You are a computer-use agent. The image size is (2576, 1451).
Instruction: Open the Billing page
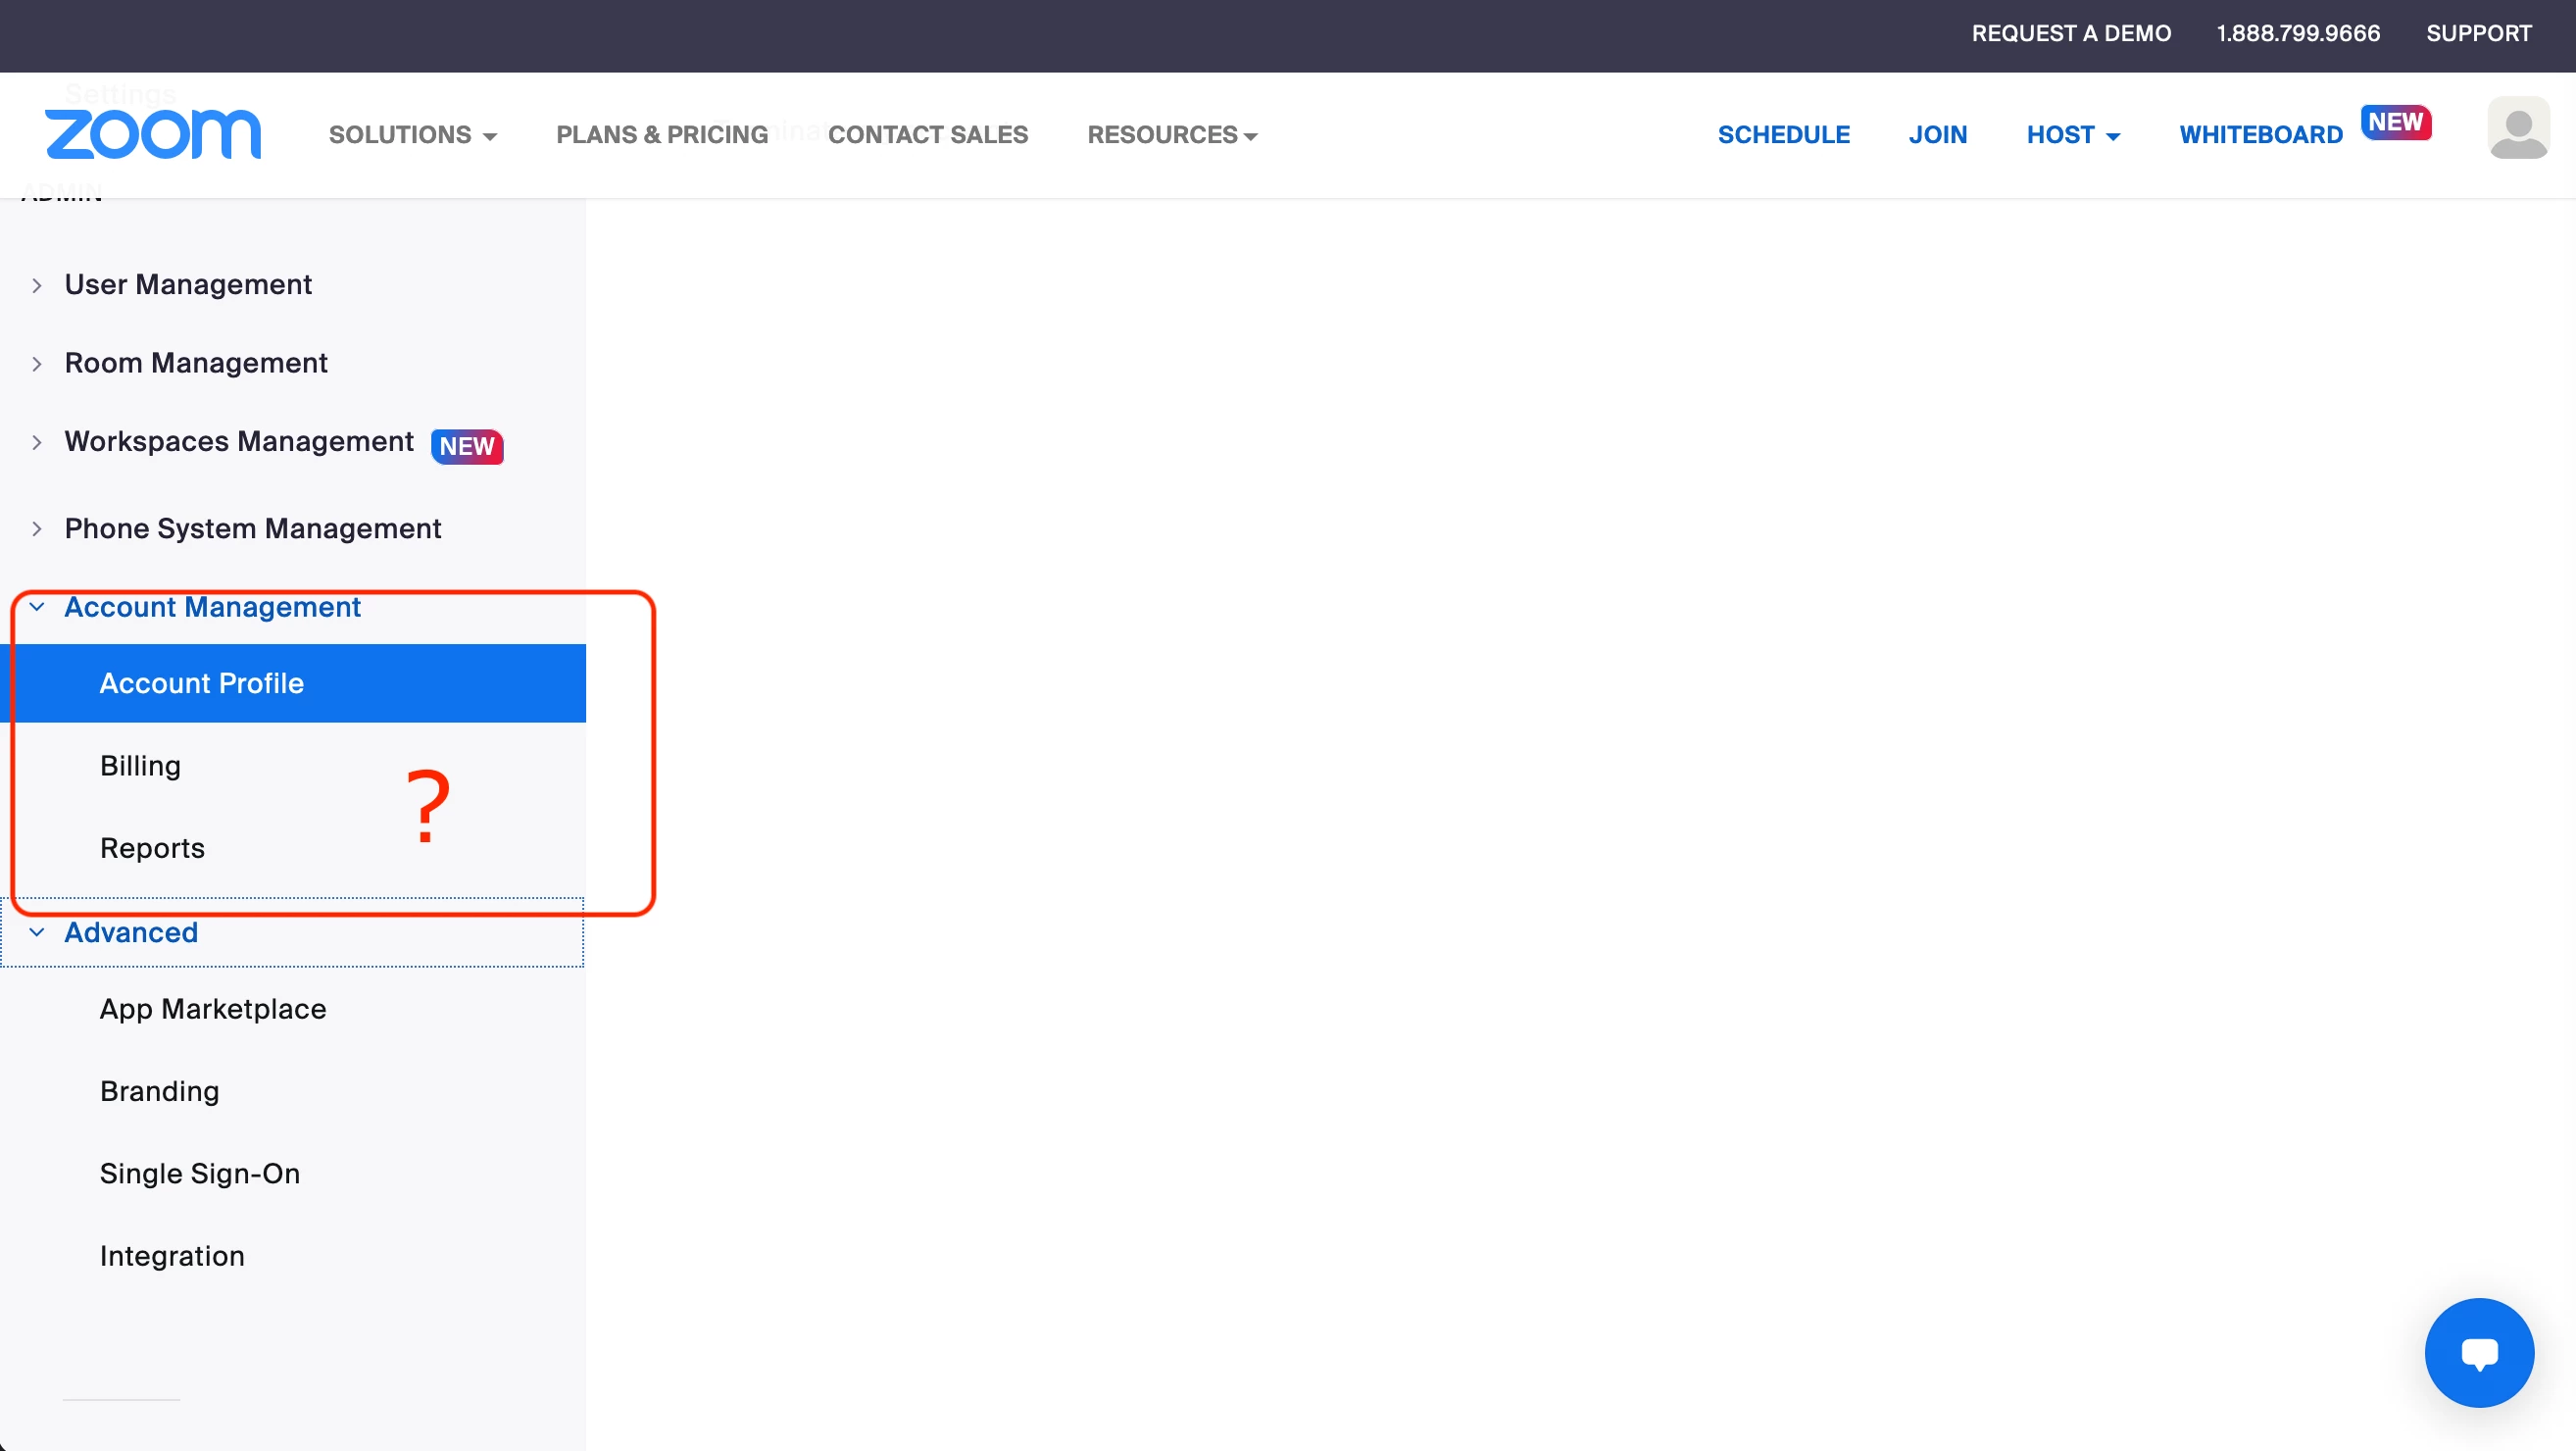tap(141, 765)
